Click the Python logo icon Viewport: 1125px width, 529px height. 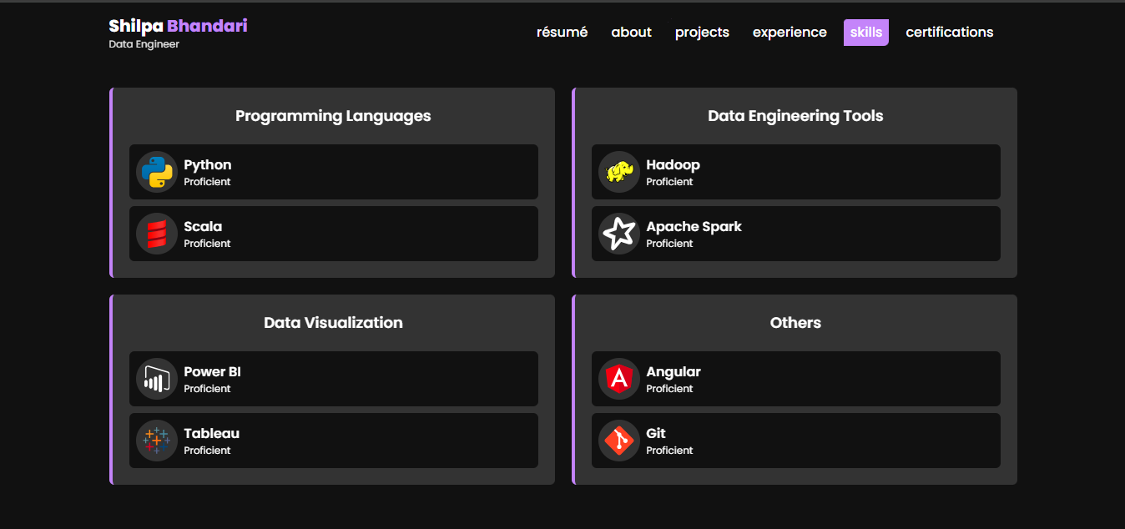(x=157, y=172)
